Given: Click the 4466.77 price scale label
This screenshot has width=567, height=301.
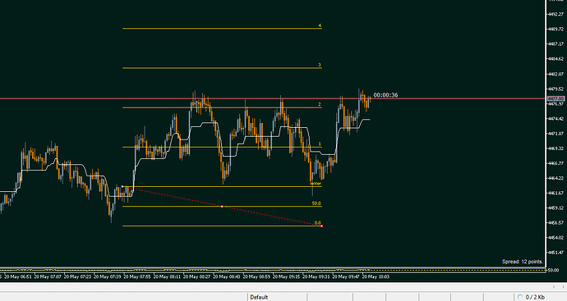Looking at the screenshot, I should pyautogui.click(x=556, y=163).
